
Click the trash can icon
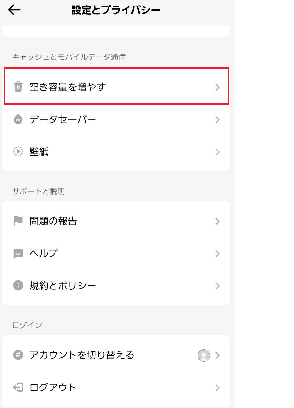pyautogui.click(x=18, y=87)
